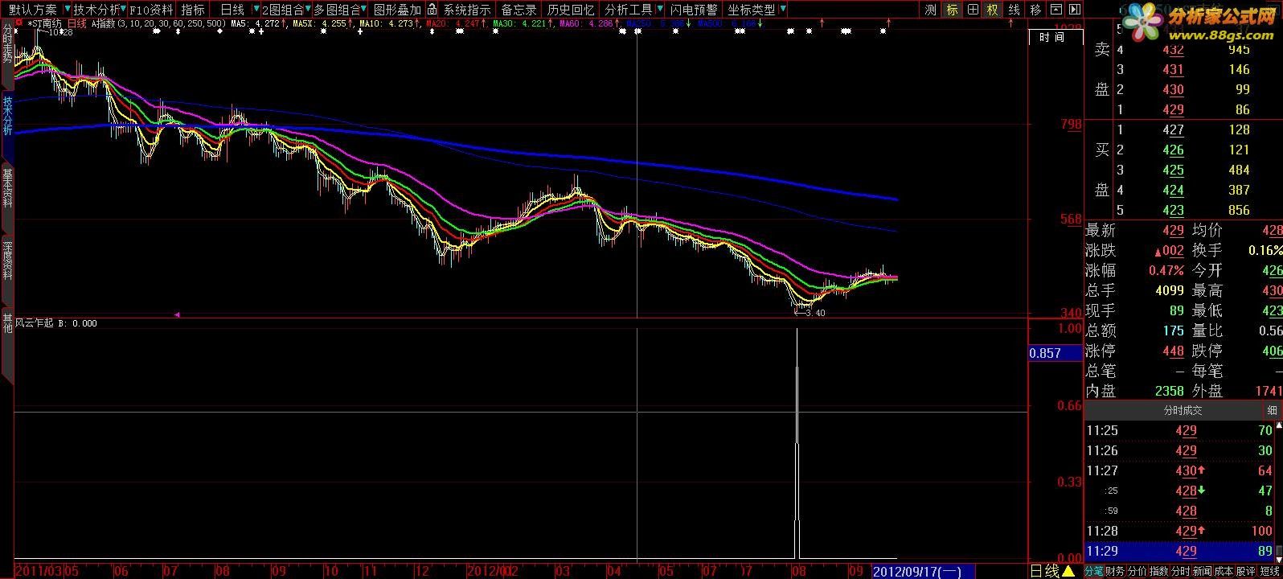Open F10资料 from the toolbar
The height and width of the screenshot is (579, 1283).
coord(151,10)
